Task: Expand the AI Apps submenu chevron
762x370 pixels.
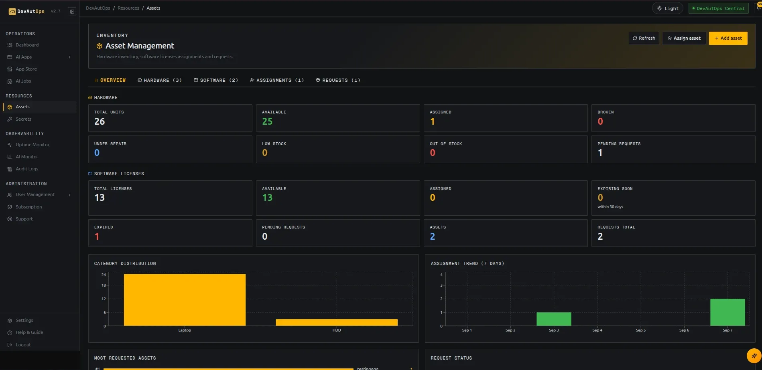Action: point(70,57)
